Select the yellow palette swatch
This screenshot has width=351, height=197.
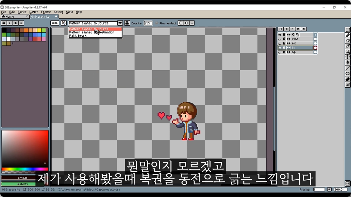tap(39, 30)
